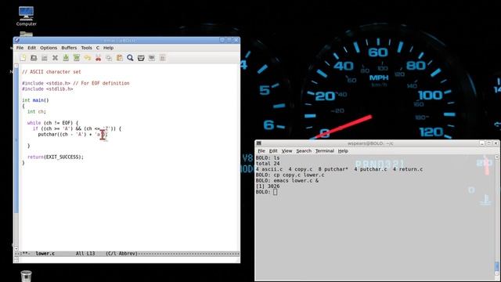The height and width of the screenshot is (282, 501).
Task: Click the Print icon in Emacs toolbar
Action: point(141,58)
